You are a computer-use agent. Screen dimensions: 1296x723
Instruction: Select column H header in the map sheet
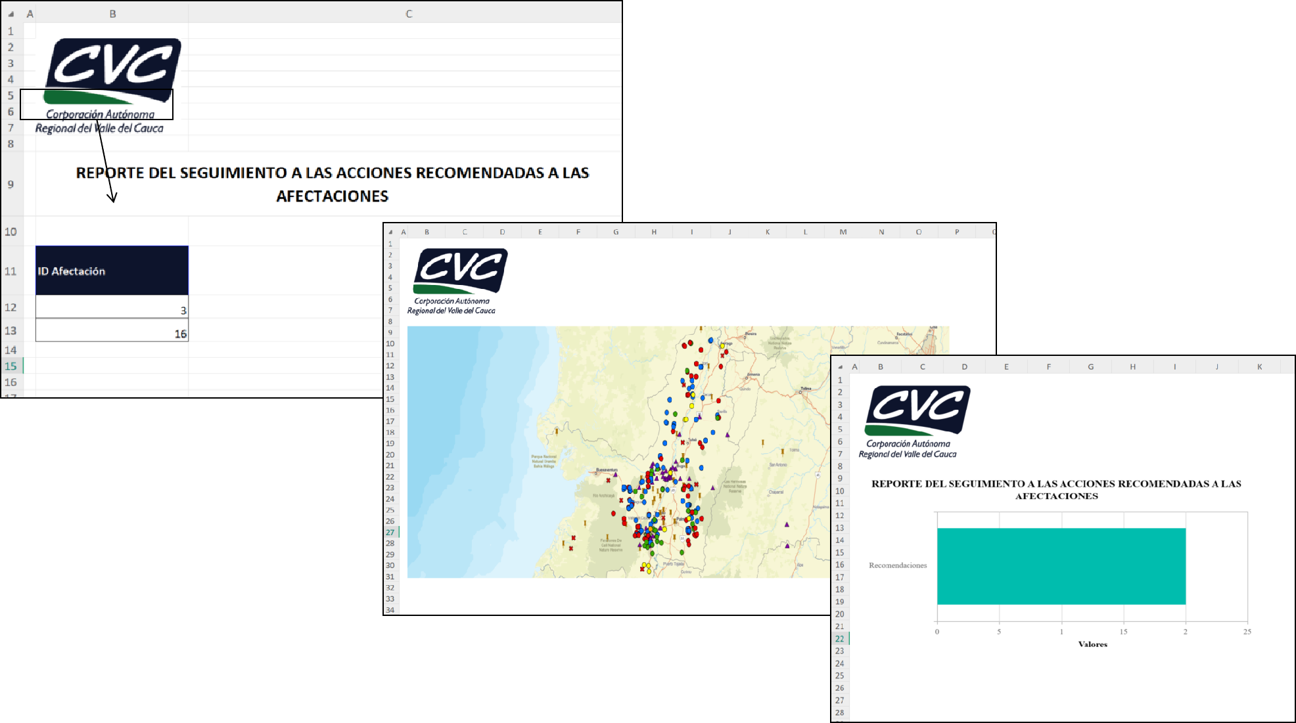coord(654,232)
